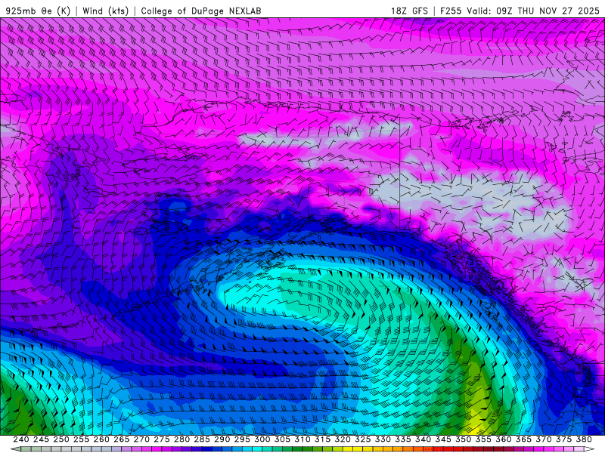Click the 250 color scale label
The height and width of the screenshot is (453, 605).
61,439
